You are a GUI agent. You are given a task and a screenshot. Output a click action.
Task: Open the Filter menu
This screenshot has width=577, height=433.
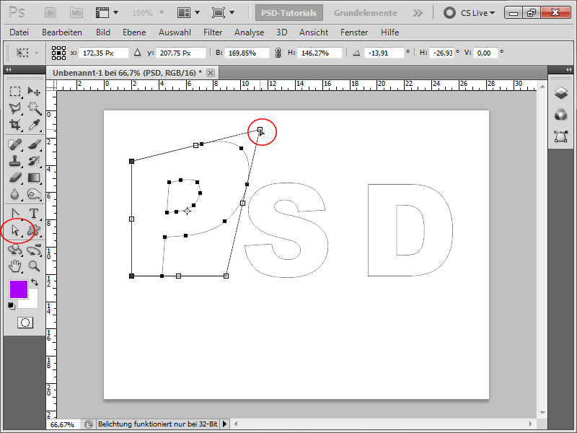coord(213,32)
